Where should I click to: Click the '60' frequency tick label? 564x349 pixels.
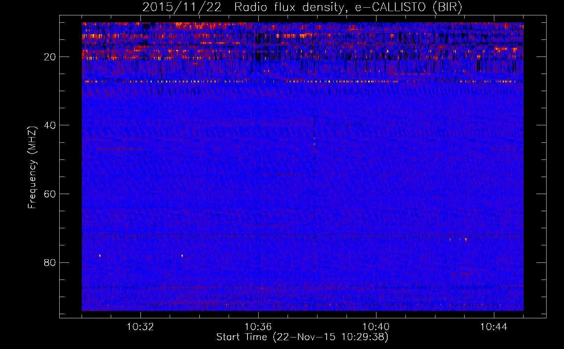(50, 194)
